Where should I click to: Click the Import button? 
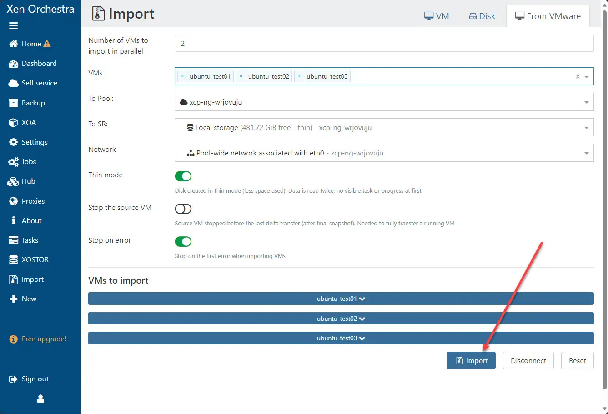(x=471, y=361)
